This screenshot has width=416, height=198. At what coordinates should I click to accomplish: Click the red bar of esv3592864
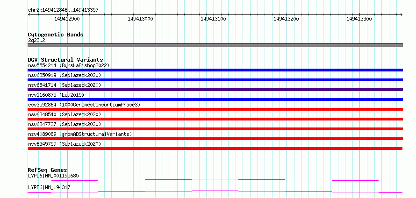click(215, 109)
